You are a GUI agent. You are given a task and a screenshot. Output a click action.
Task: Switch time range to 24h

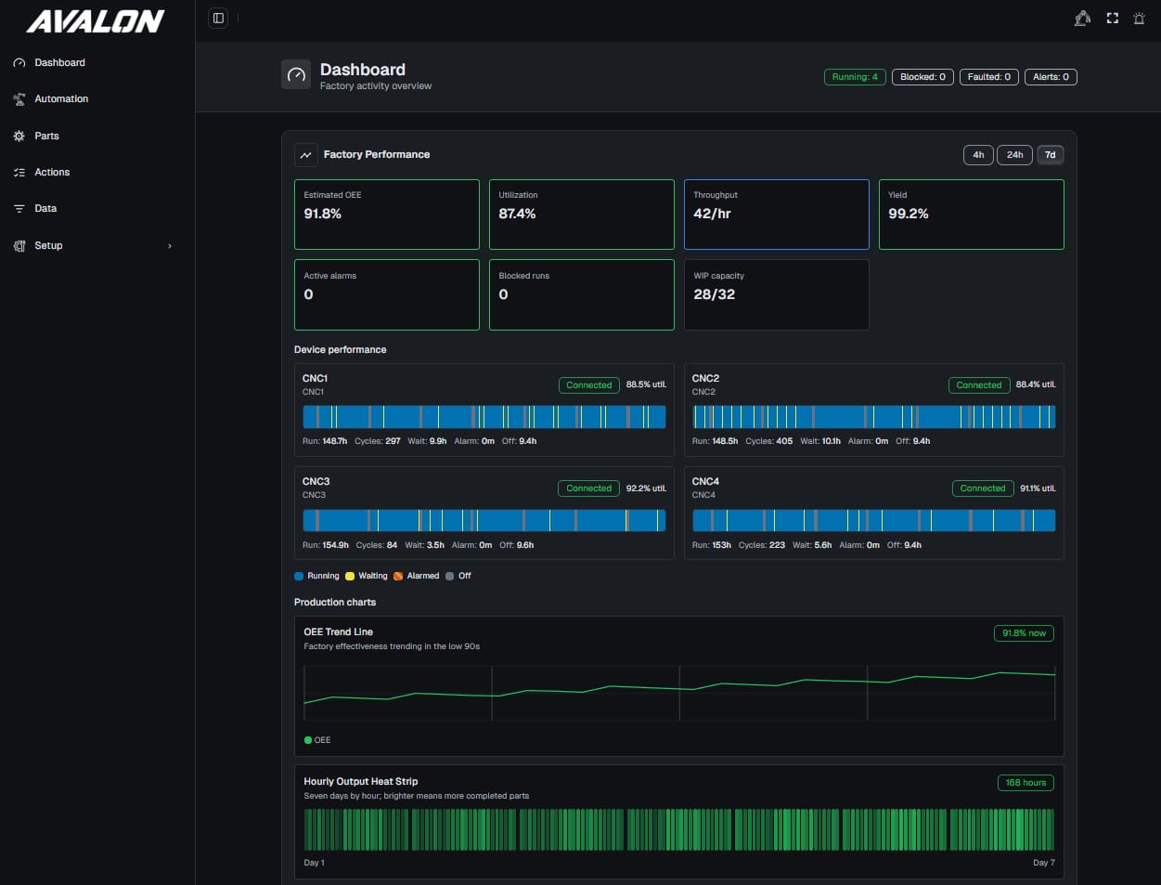click(1015, 155)
